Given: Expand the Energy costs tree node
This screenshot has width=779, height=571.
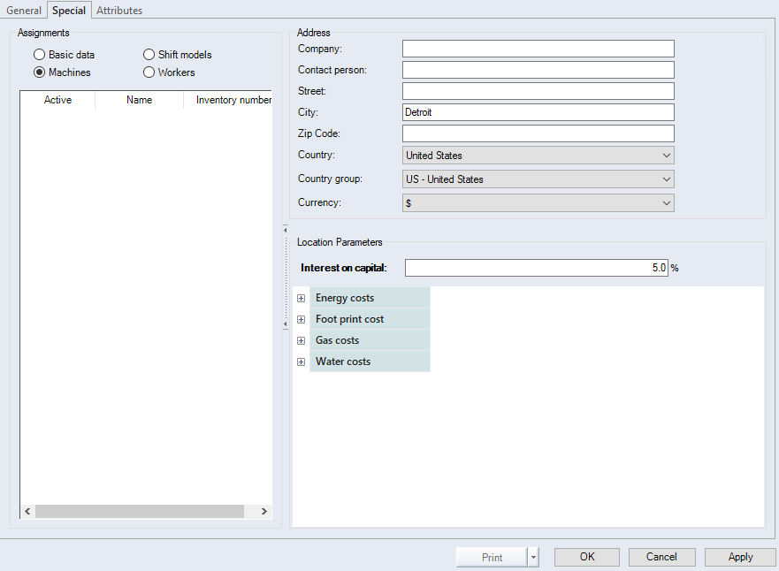Looking at the screenshot, I should click(302, 299).
